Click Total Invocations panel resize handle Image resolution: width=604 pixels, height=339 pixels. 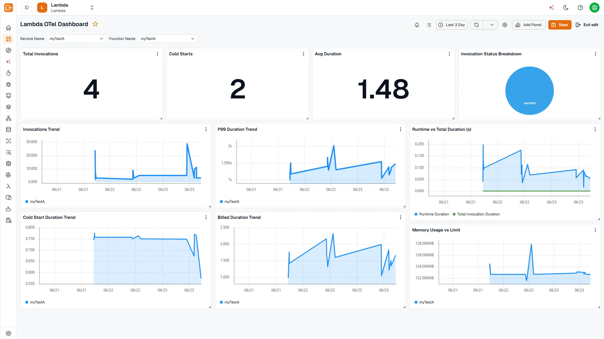[x=161, y=118]
